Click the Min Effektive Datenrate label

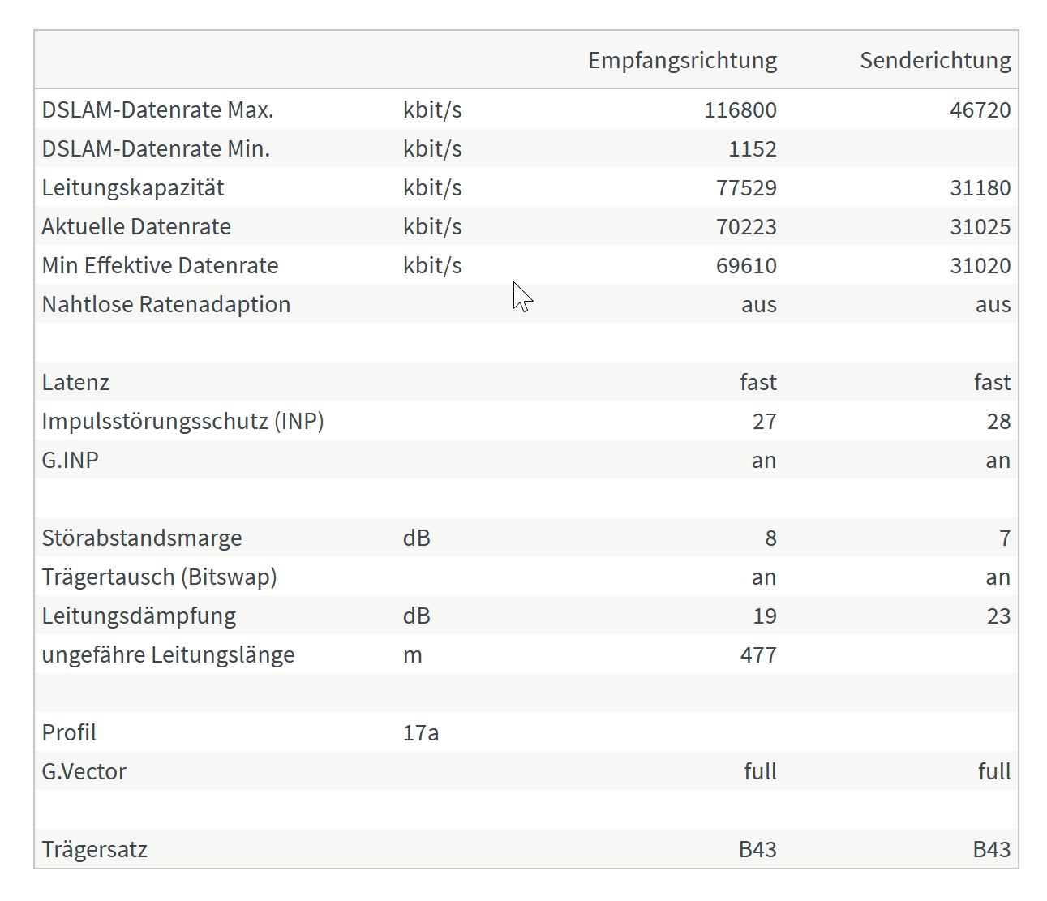coord(160,265)
